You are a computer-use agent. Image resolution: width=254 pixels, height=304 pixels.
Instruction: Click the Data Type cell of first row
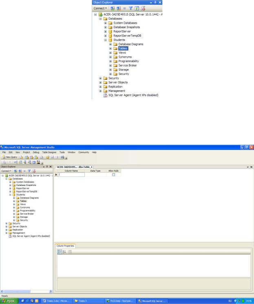coord(95,175)
